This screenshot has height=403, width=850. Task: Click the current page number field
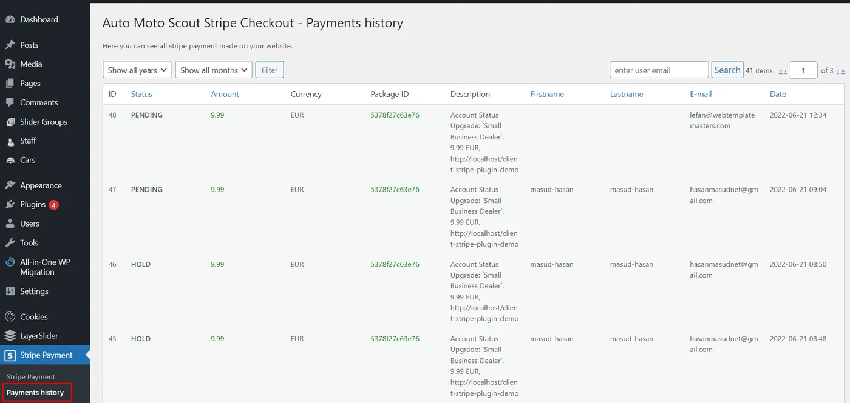pos(803,70)
